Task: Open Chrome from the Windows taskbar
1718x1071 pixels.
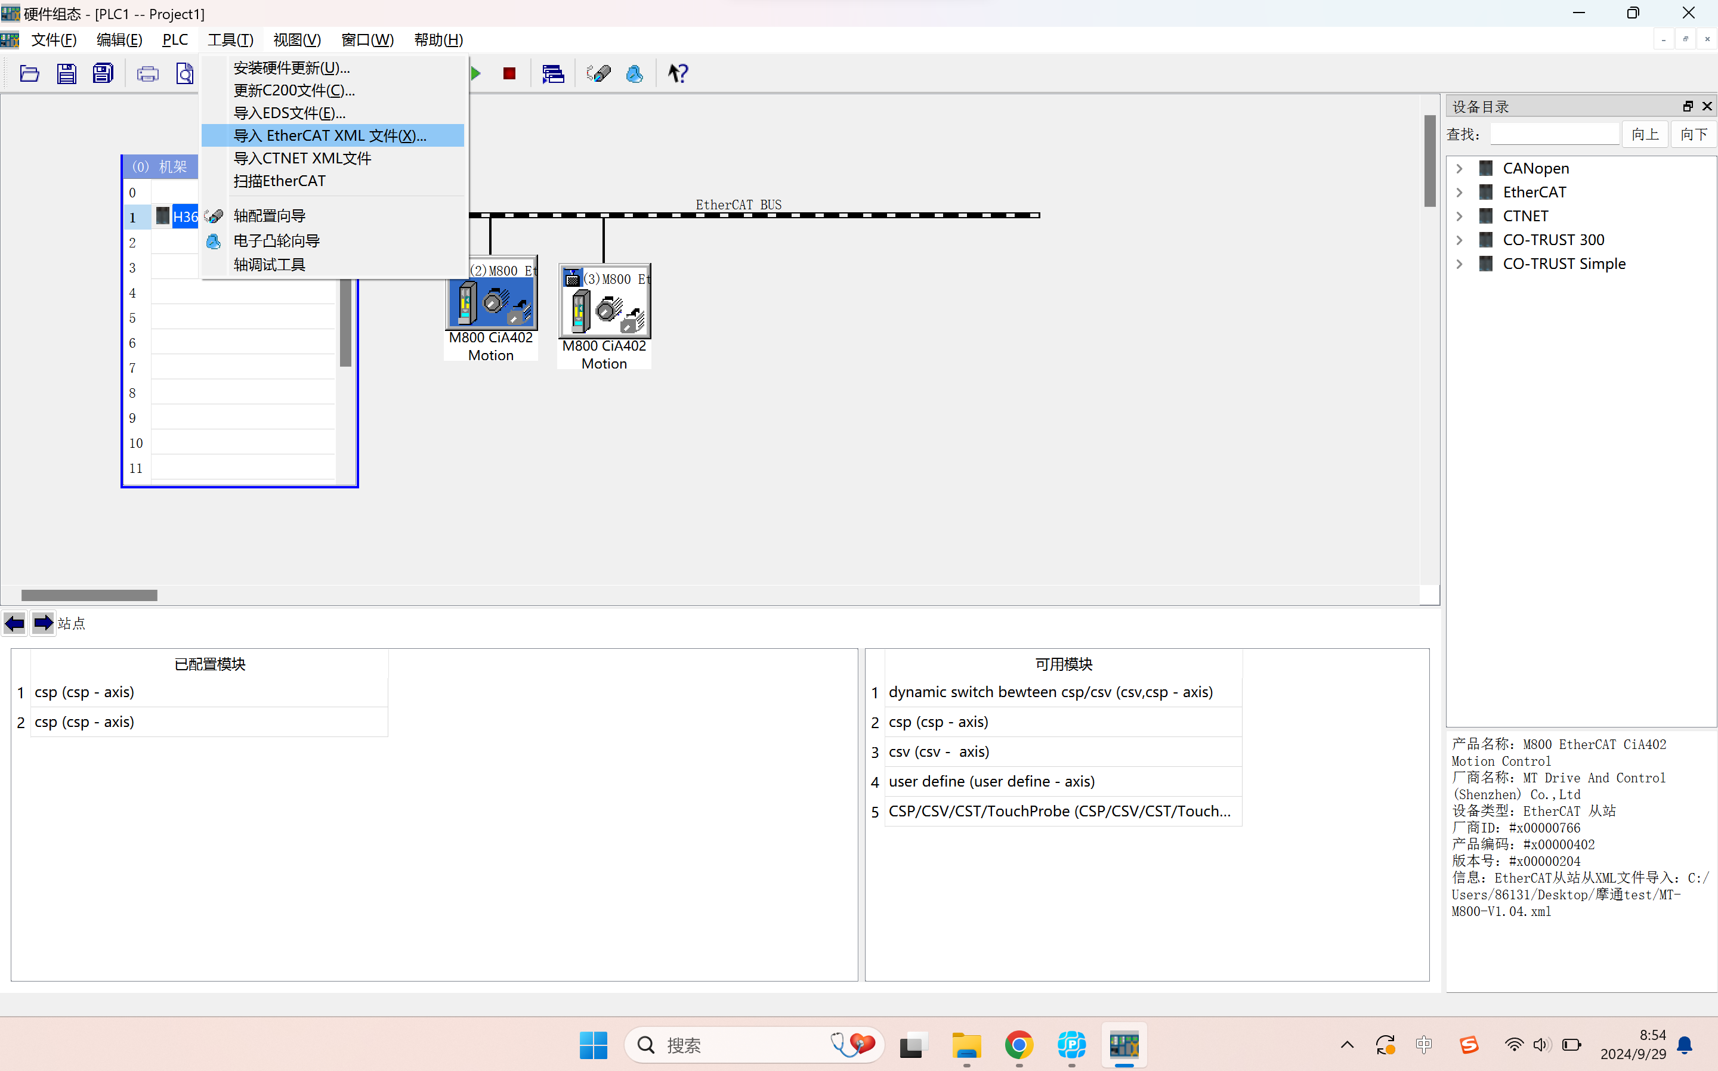Action: (x=1019, y=1045)
